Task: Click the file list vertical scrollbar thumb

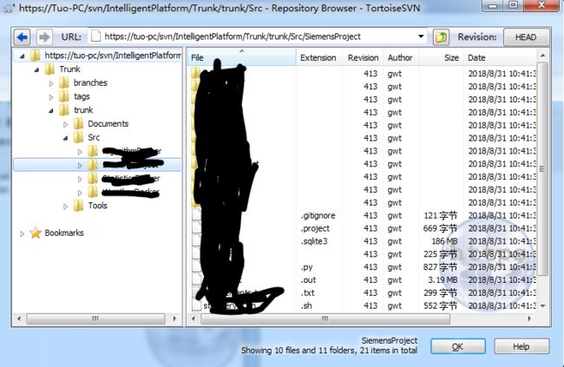Action: 542,169
